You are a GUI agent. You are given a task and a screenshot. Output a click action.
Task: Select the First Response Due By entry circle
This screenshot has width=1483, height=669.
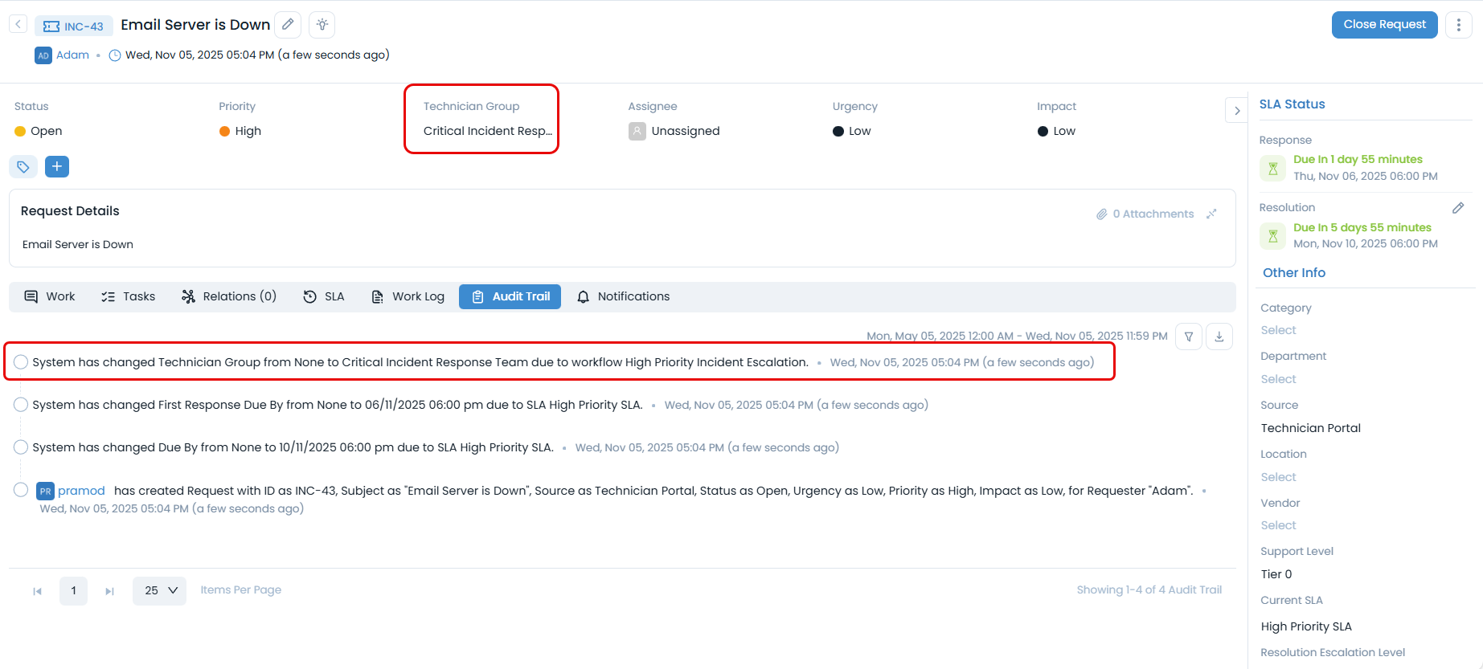[21, 405]
